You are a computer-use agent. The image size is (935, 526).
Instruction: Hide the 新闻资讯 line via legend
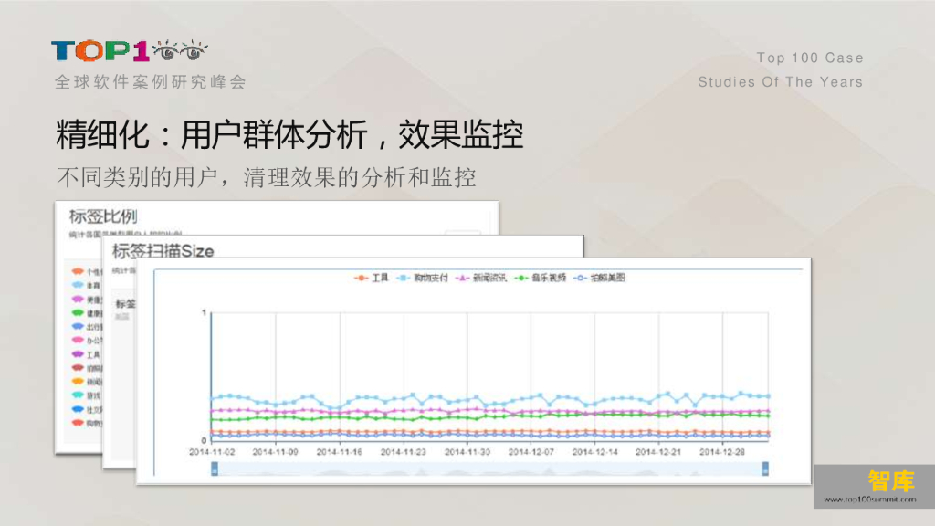pyautogui.click(x=481, y=278)
